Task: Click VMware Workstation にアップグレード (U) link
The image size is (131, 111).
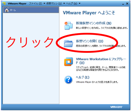Action: point(101,61)
